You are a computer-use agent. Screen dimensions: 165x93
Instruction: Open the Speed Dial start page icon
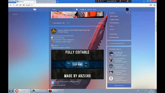tap(20, 5)
